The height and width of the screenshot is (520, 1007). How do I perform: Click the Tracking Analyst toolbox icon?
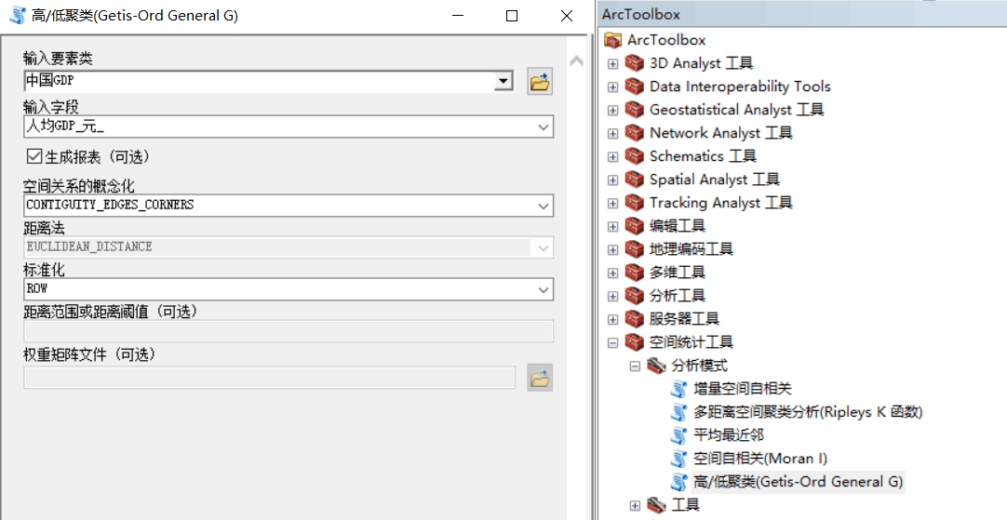[635, 203]
